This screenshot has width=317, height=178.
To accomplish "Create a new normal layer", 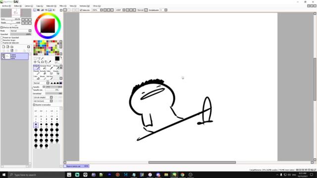I will click(x=3, y=46).
